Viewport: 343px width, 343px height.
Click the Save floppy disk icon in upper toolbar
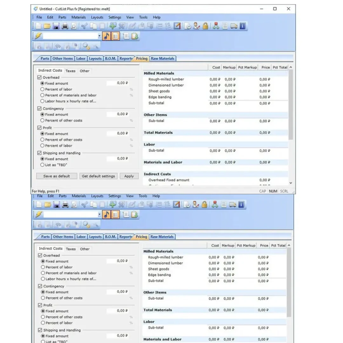point(56,26)
